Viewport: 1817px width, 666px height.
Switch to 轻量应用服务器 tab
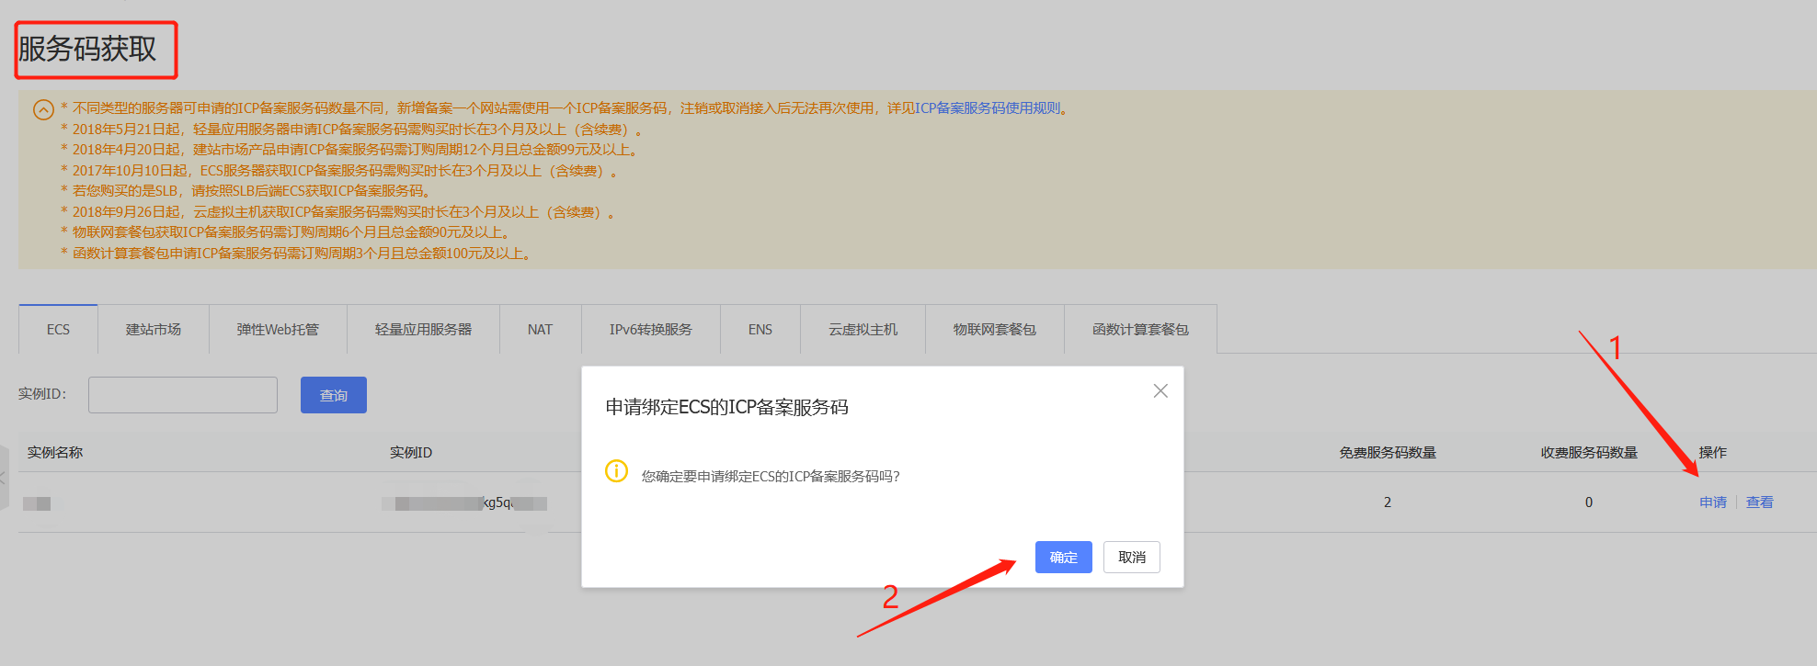click(423, 329)
